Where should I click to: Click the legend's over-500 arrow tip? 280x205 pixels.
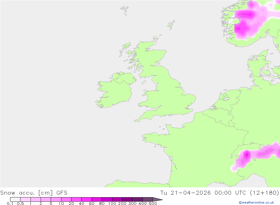tap(158, 199)
